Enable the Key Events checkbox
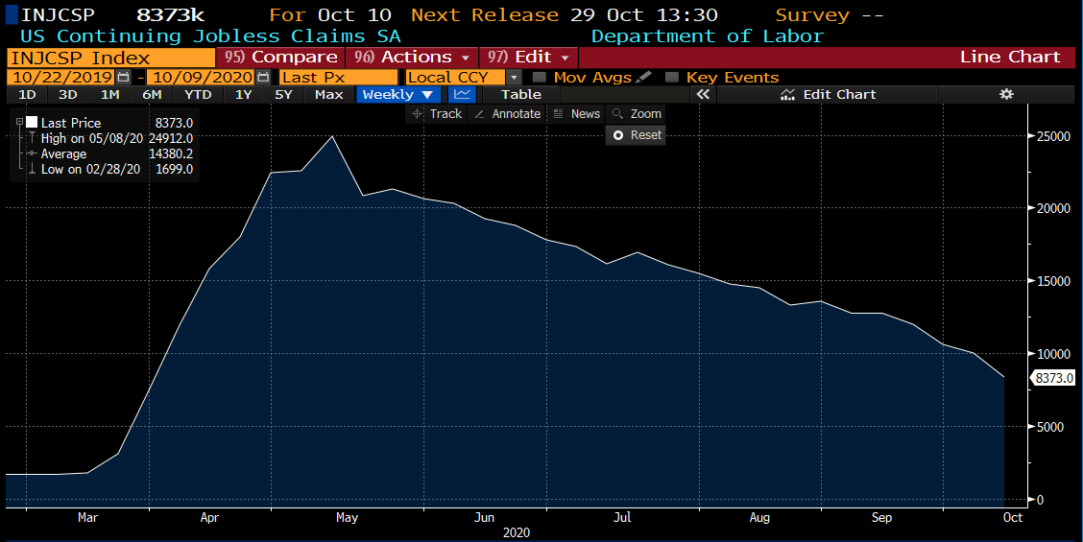Screen dimensions: 1083x542 click(672, 78)
